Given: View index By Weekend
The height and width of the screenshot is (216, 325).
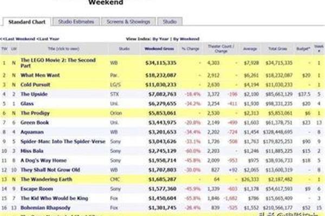Looking at the screenshot, I should pyautogui.click(x=186, y=39).
